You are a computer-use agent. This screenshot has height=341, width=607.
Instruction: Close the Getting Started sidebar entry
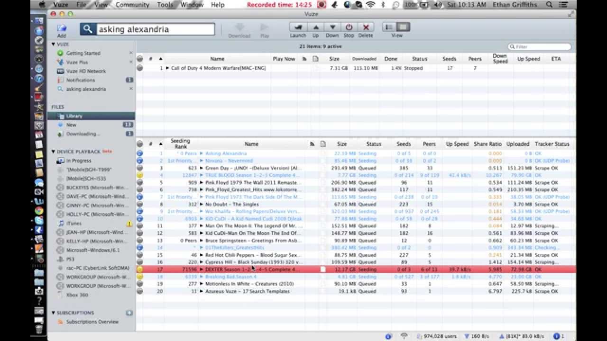pos(131,53)
